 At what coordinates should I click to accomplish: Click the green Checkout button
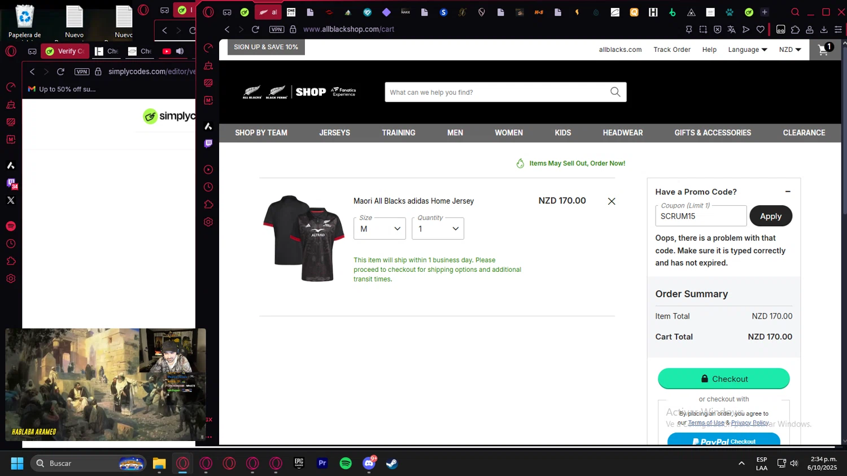pos(724,378)
